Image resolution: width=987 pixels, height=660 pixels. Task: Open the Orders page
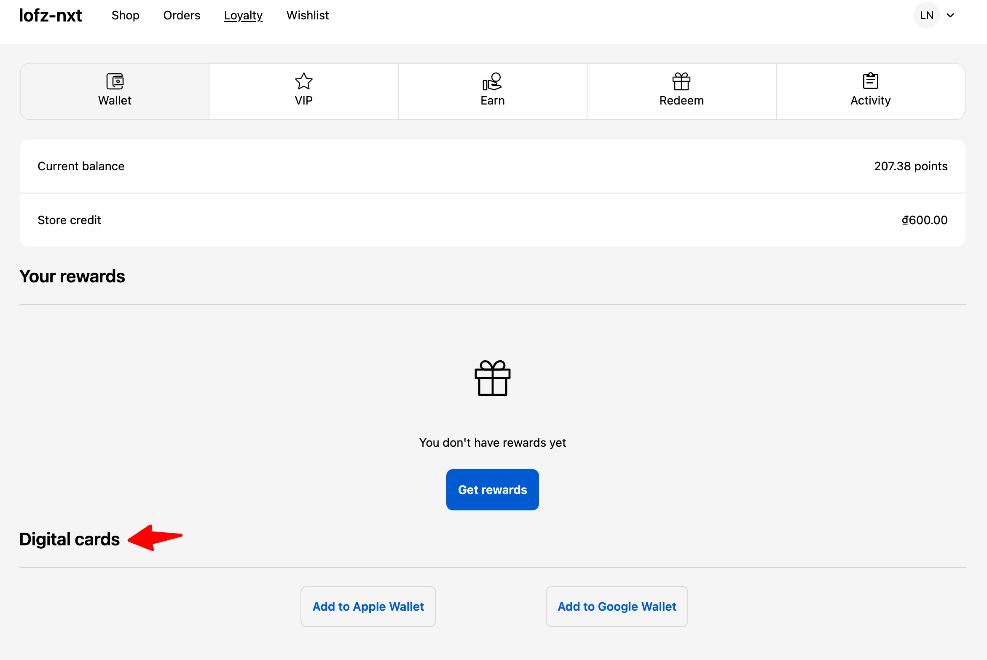tap(182, 15)
